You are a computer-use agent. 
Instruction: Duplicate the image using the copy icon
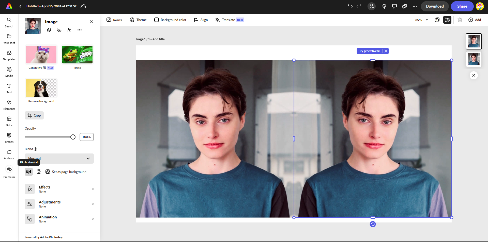59,30
